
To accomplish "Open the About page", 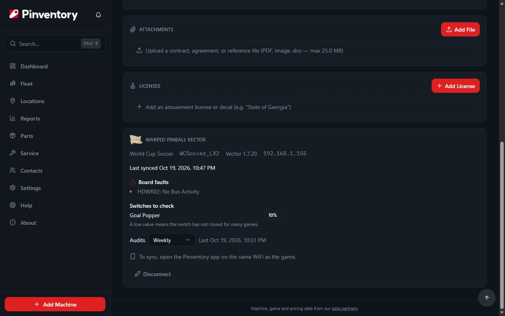I will point(55,223).
